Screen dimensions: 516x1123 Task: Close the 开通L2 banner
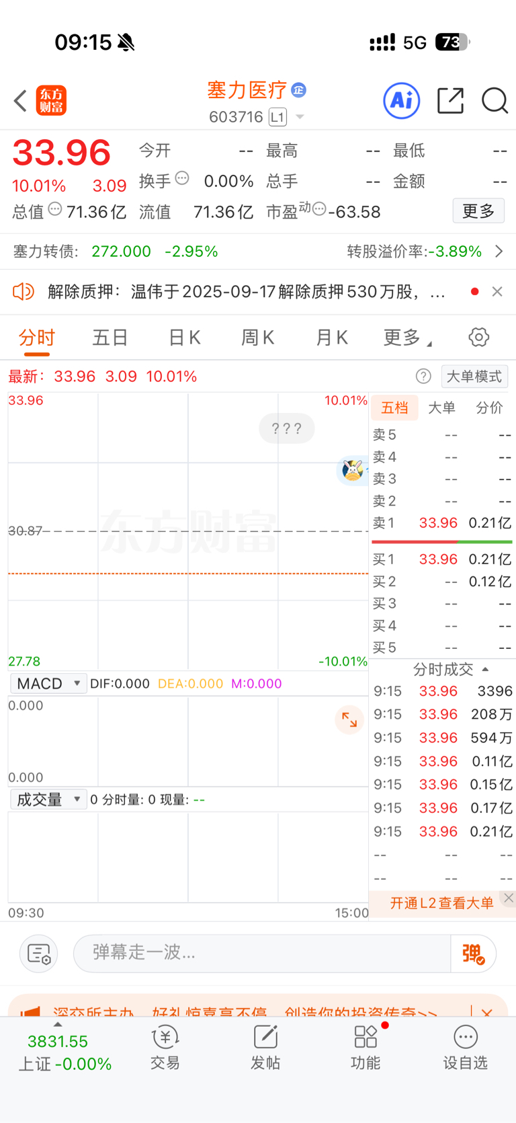click(509, 898)
